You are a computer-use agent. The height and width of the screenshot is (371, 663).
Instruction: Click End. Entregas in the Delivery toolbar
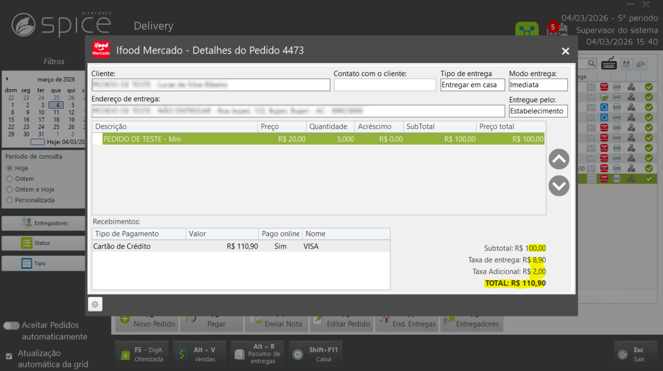pos(406,323)
